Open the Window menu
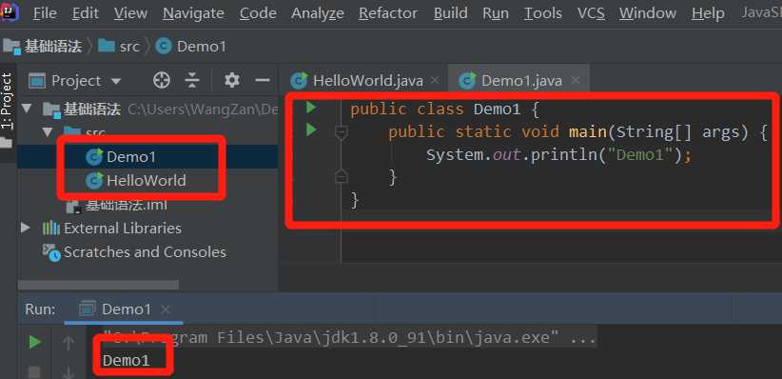This screenshot has width=782, height=379. 648,13
